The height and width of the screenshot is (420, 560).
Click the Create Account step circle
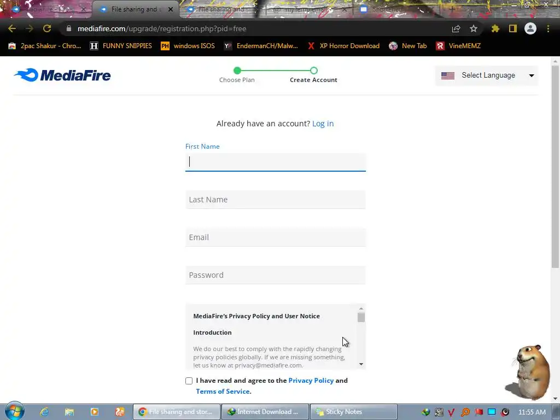313,71
